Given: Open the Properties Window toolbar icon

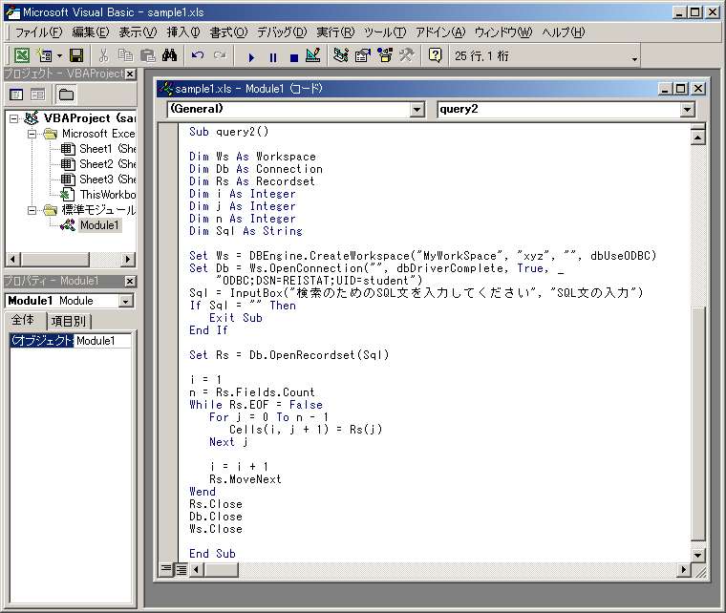Looking at the screenshot, I should [363, 56].
